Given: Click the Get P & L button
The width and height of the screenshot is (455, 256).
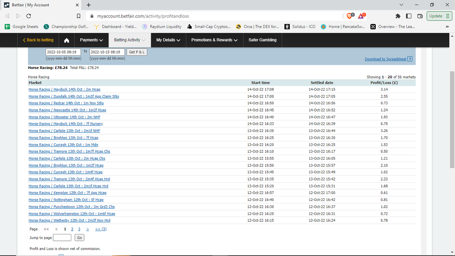Looking at the screenshot, I should point(137,52).
